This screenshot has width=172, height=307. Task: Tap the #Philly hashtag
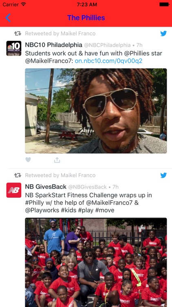coord(35,203)
